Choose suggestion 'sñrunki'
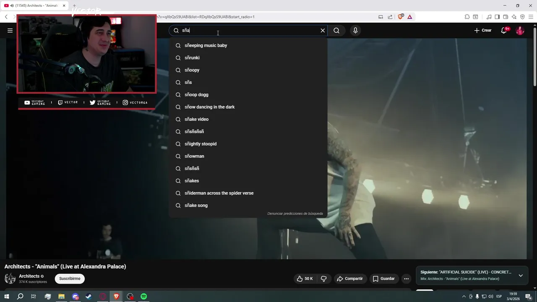Screen dimensions: 537x302 (248, 57)
